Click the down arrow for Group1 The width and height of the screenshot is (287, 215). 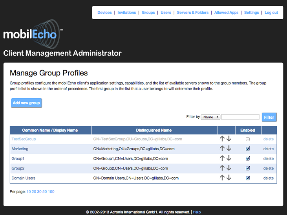point(229,158)
